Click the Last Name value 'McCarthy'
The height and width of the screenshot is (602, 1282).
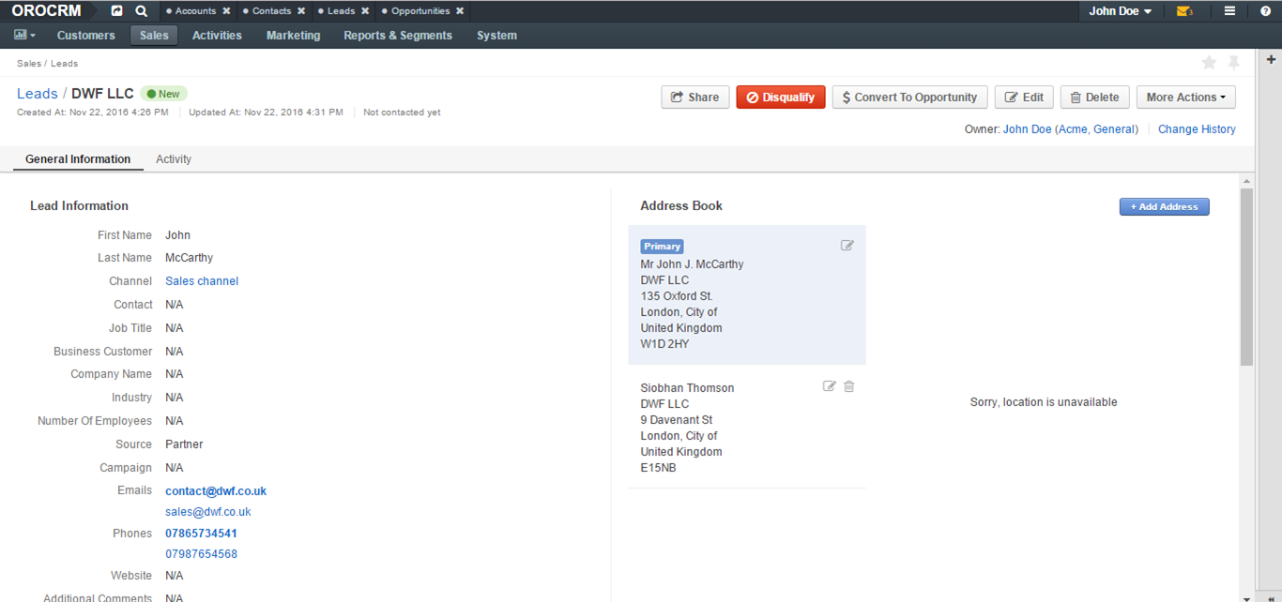pos(189,258)
